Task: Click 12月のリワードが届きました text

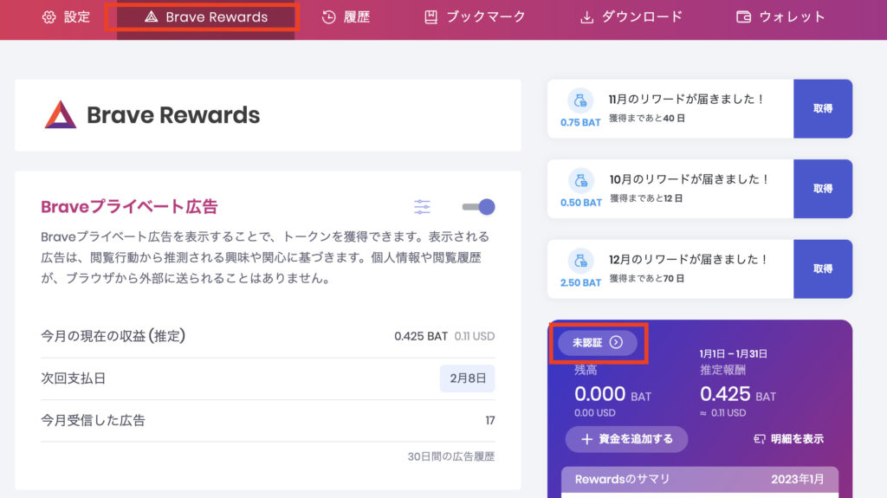Action: click(x=690, y=259)
